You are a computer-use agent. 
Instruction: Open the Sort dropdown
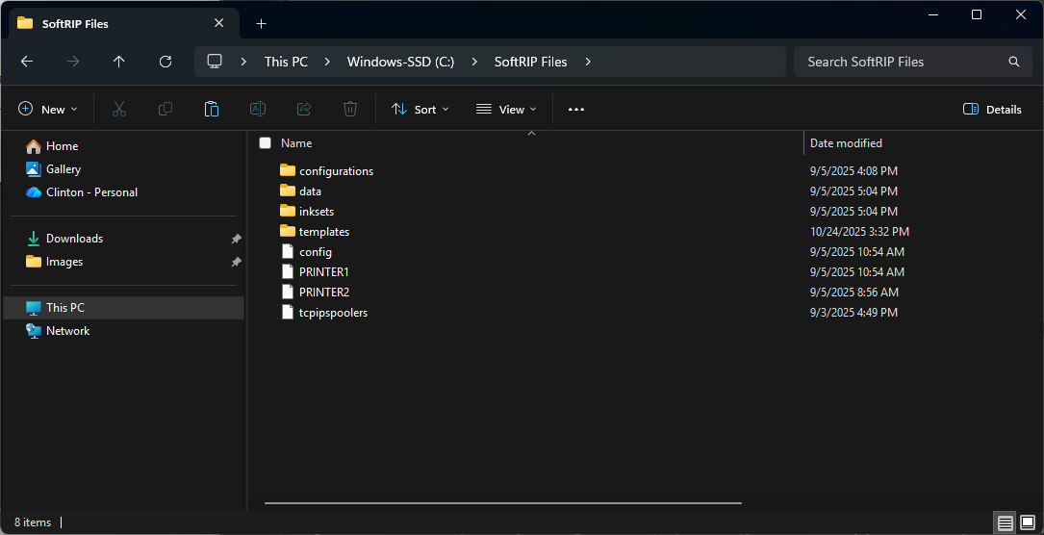420,110
